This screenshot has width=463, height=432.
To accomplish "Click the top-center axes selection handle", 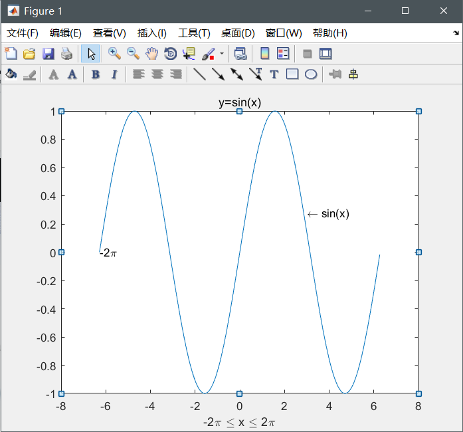I will 240,112.
